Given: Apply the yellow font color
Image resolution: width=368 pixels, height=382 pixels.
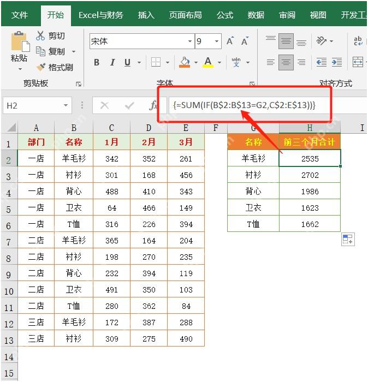Looking at the screenshot, I should (x=208, y=62).
